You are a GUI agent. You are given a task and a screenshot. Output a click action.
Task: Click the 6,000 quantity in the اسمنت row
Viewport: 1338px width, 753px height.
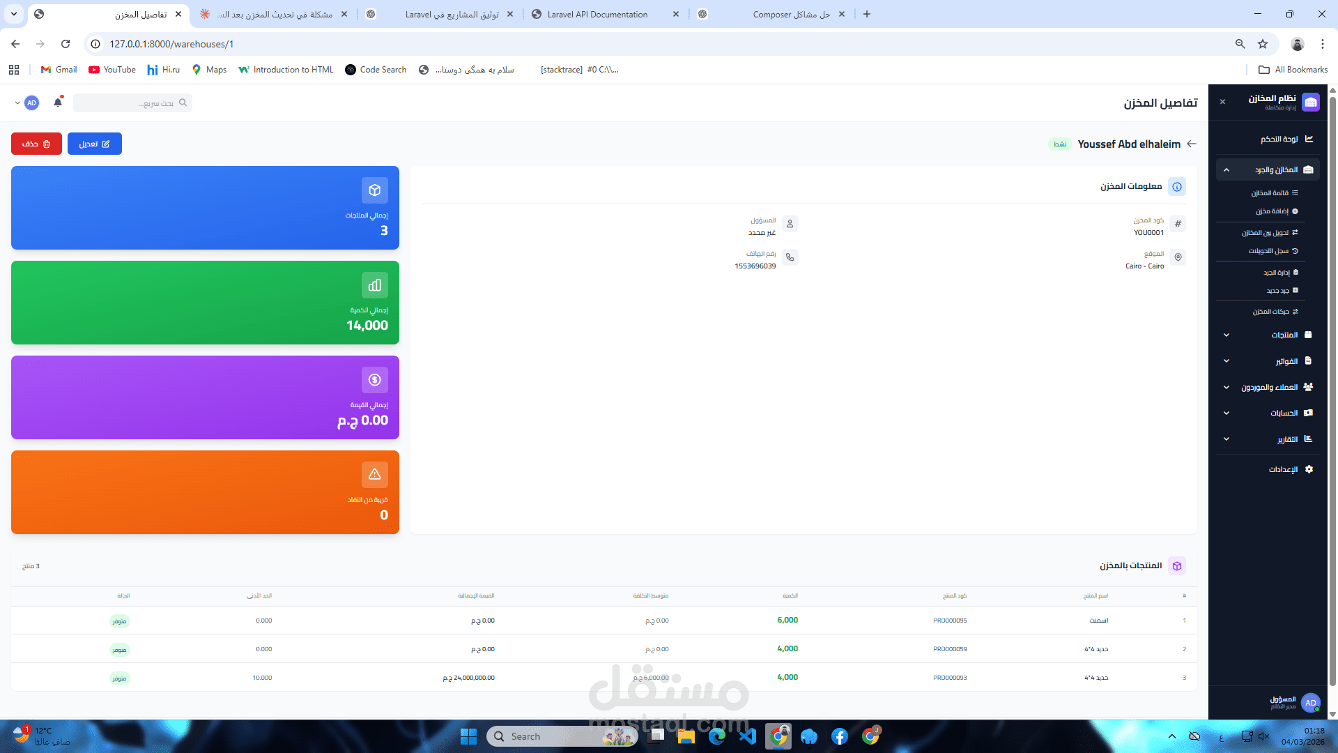coord(787,621)
